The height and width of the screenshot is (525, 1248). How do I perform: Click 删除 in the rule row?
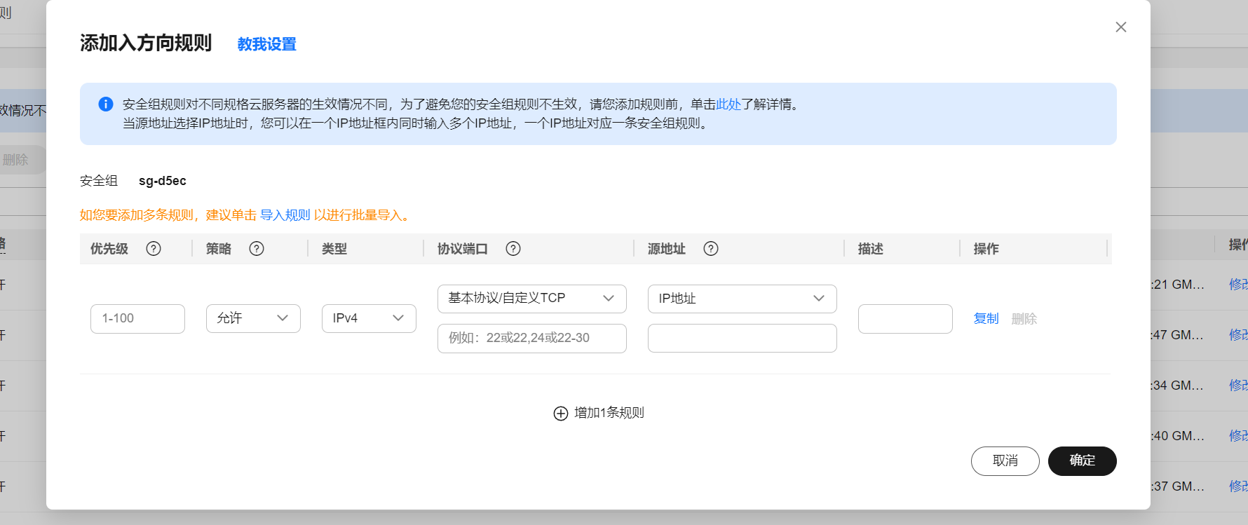pyautogui.click(x=1024, y=319)
